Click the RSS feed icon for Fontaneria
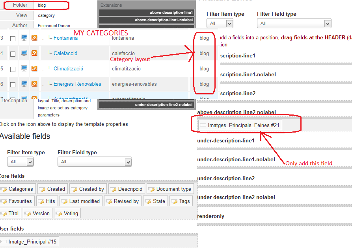 coord(34,38)
